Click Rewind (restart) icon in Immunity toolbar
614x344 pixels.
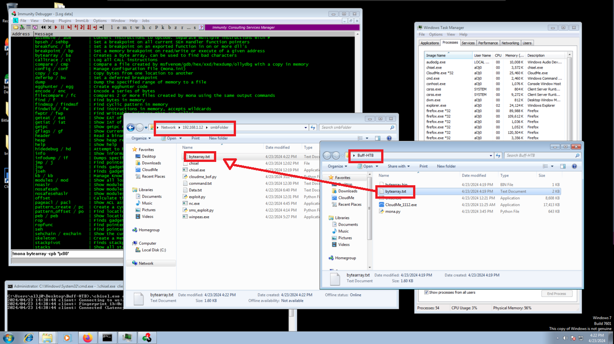click(43, 27)
